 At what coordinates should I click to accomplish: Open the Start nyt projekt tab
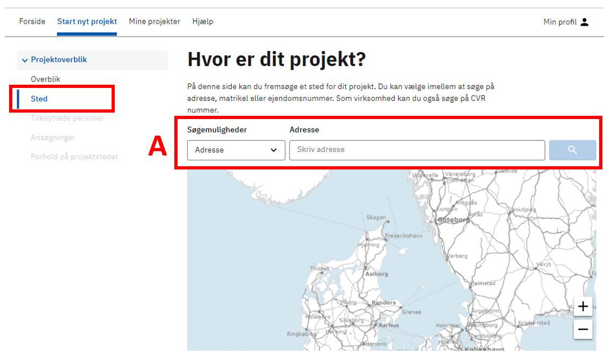[x=87, y=22]
